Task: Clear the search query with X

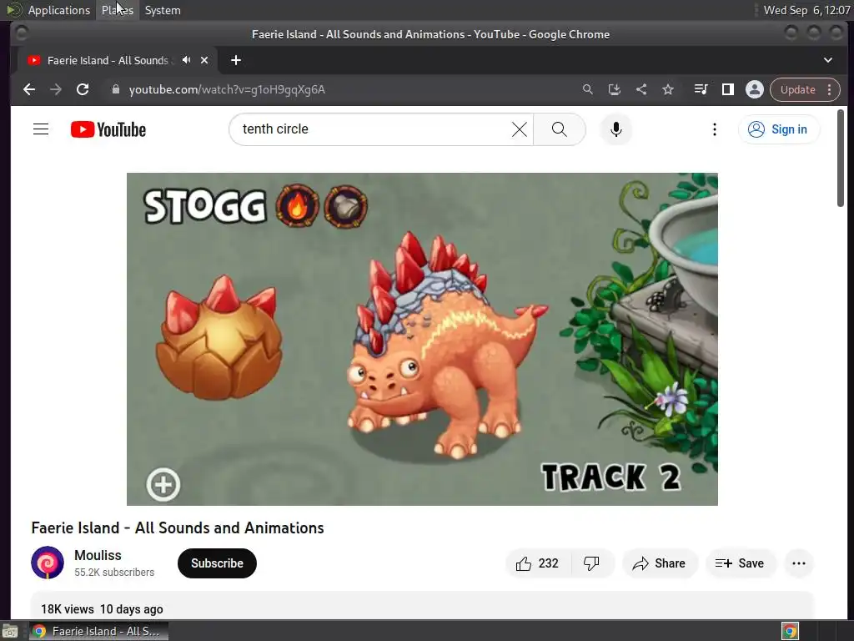Action: (x=519, y=129)
